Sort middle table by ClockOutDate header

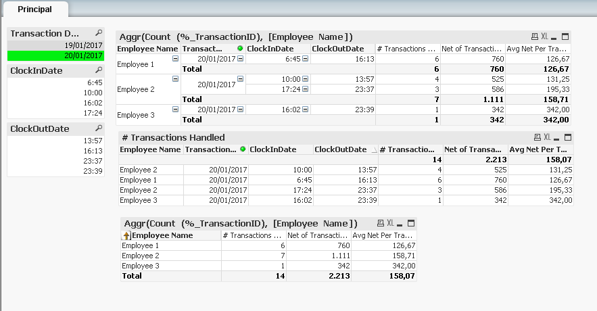pos(345,149)
